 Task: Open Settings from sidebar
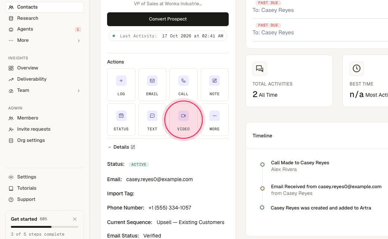pos(44,177)
